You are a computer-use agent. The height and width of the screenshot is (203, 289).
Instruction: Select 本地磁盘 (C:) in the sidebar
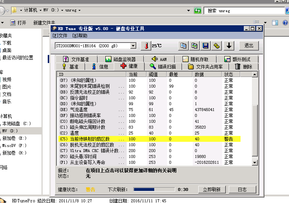[17, 123]
